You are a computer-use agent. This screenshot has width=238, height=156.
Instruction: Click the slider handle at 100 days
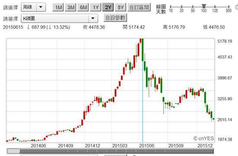(x=204, y=6)
